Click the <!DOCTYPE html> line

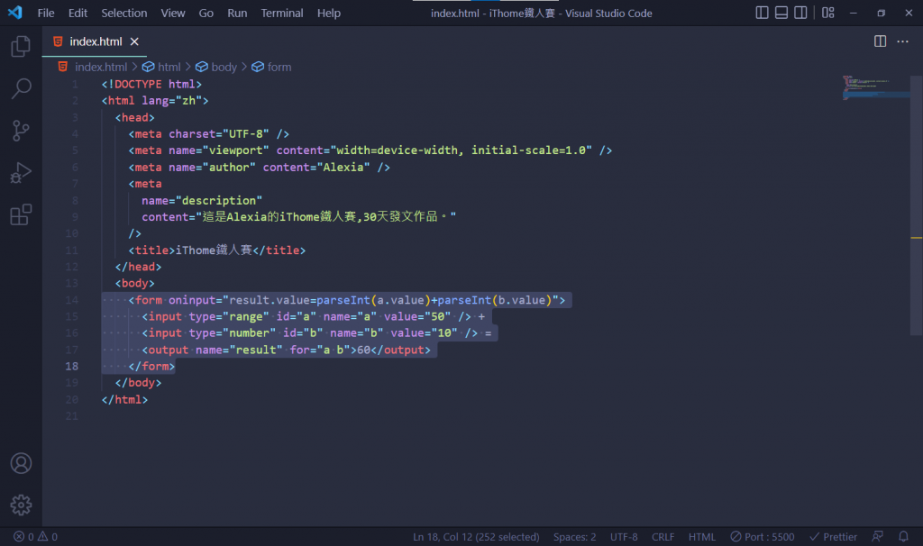click(151, 84)
